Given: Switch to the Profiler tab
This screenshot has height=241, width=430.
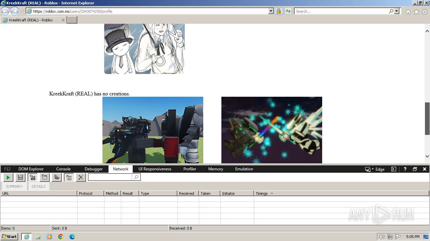Looking at the screenshot, I should point(190,169).
